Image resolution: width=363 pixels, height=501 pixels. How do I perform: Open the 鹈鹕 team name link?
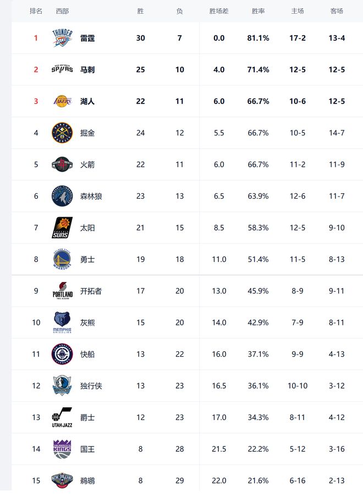(x=87, y=481)
